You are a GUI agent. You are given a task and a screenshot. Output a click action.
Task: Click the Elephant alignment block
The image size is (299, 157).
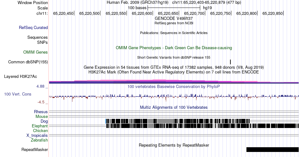tap(202, 126)
